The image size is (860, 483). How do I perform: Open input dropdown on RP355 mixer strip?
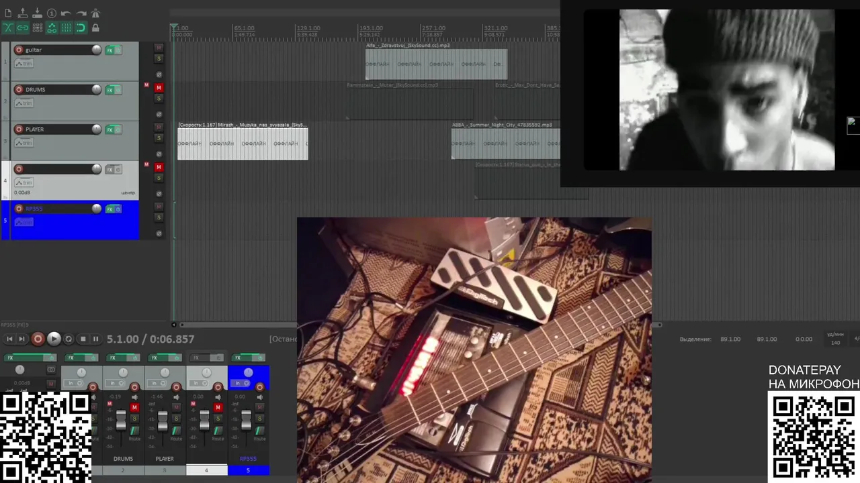click(x=241, y=383)
